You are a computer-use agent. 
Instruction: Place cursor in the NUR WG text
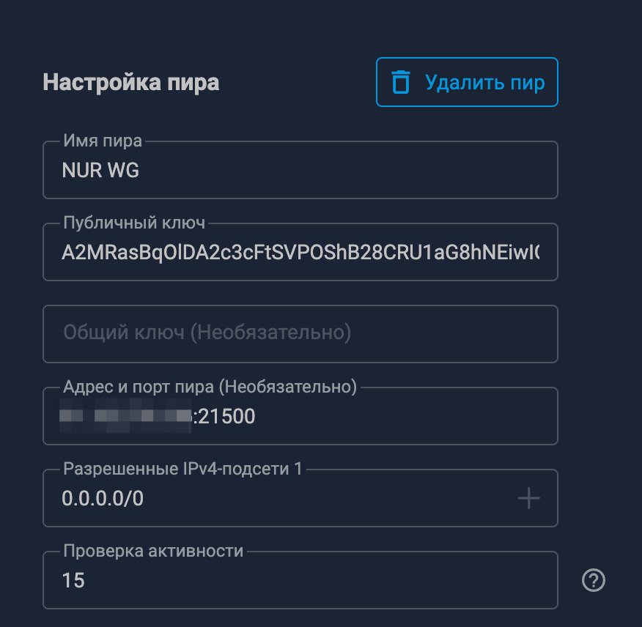pos(100,170)
